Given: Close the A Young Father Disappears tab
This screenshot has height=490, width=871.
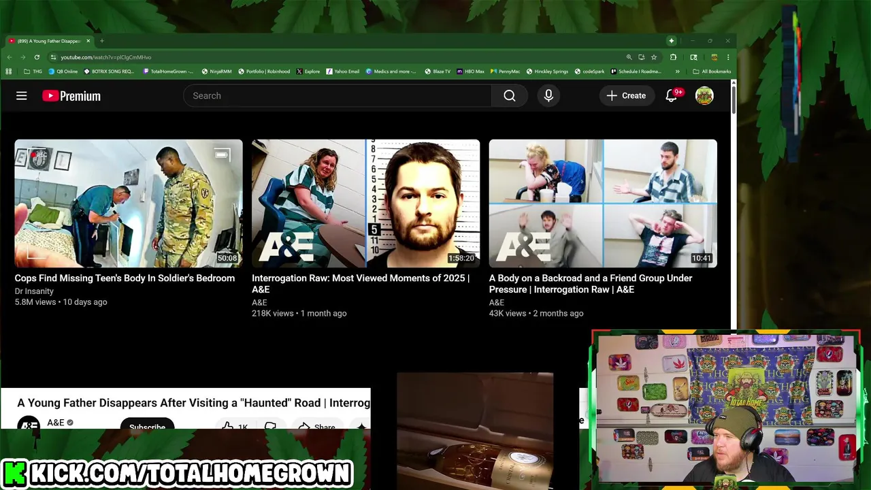Looking at the screenshot, I should click(88, 41).
